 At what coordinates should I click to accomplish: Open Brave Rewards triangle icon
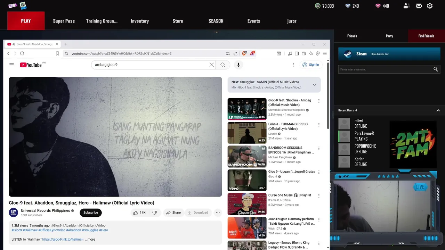252,53
